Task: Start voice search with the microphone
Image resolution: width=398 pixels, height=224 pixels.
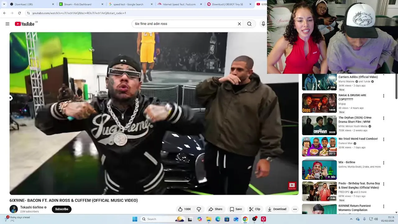Action: [x=263, y=24]
